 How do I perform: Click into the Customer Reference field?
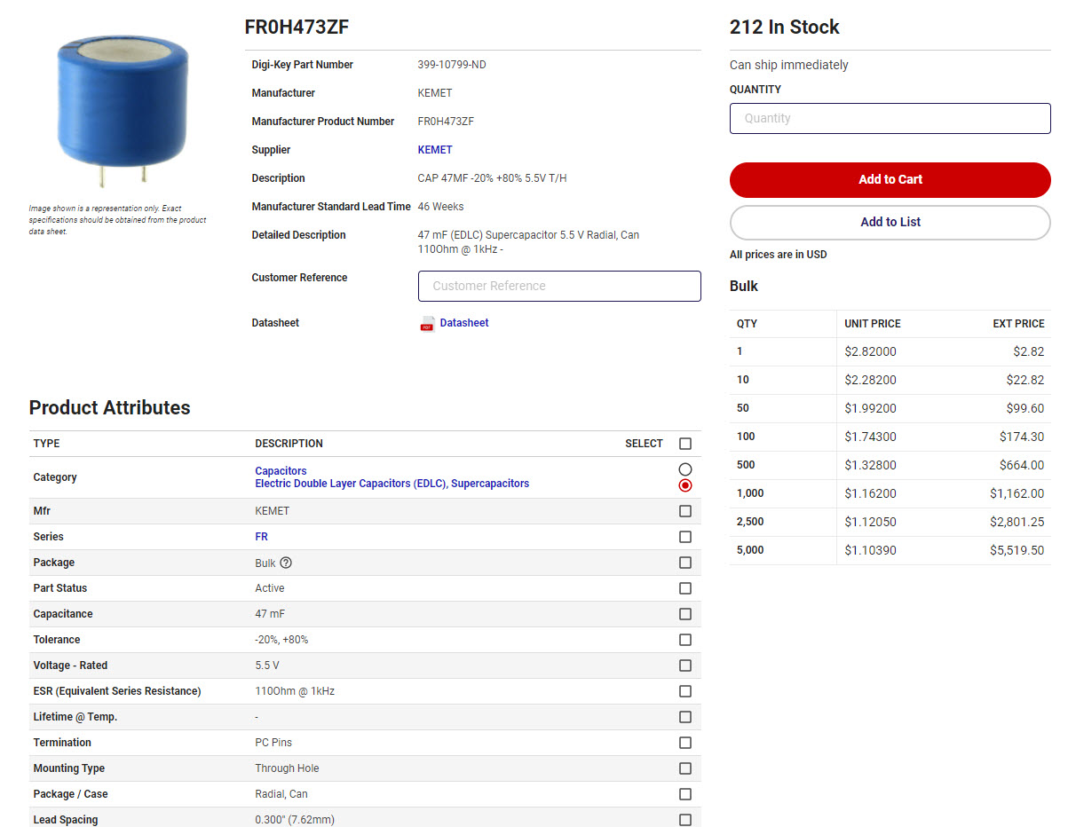[559, 287]
